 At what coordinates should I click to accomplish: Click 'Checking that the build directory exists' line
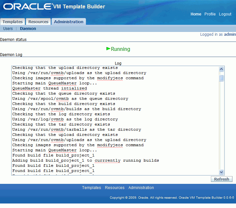[x=64, y=104]
